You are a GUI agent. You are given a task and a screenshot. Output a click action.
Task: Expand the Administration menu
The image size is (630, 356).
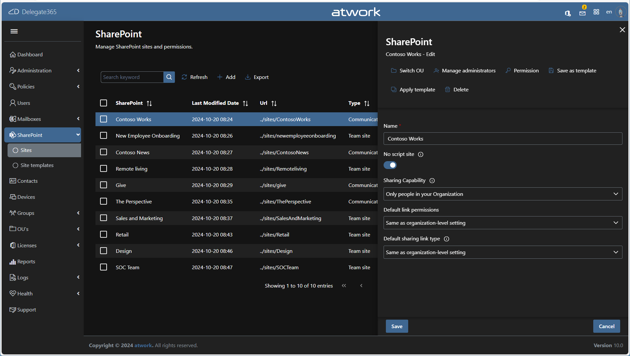(x=43, y=70)
